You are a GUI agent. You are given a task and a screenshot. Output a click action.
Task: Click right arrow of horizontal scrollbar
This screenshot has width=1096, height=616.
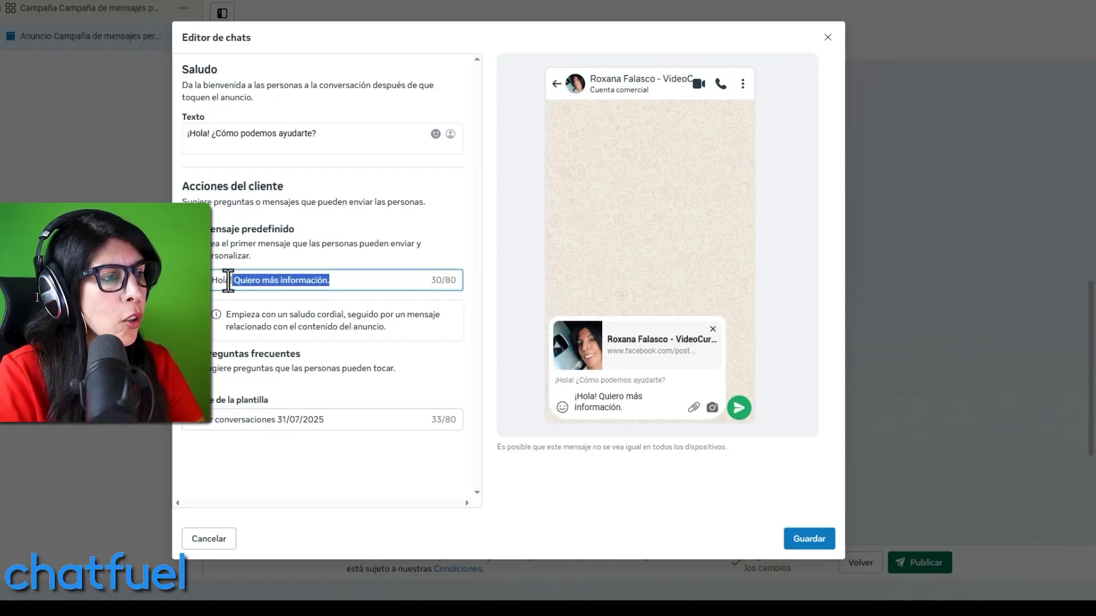pyautogui.click(x=467, y=502)
